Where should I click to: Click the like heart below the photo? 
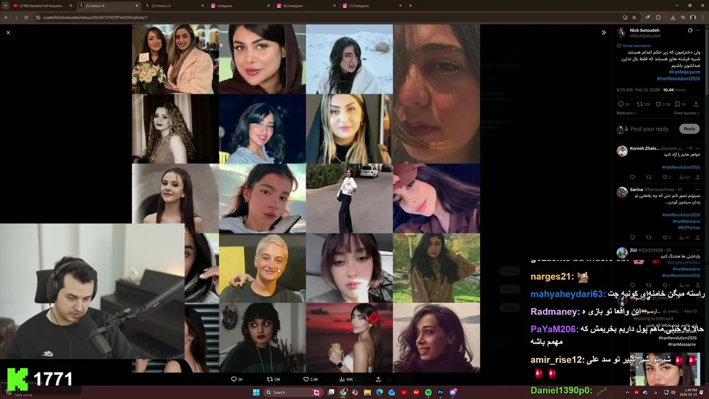pos(306,379)
